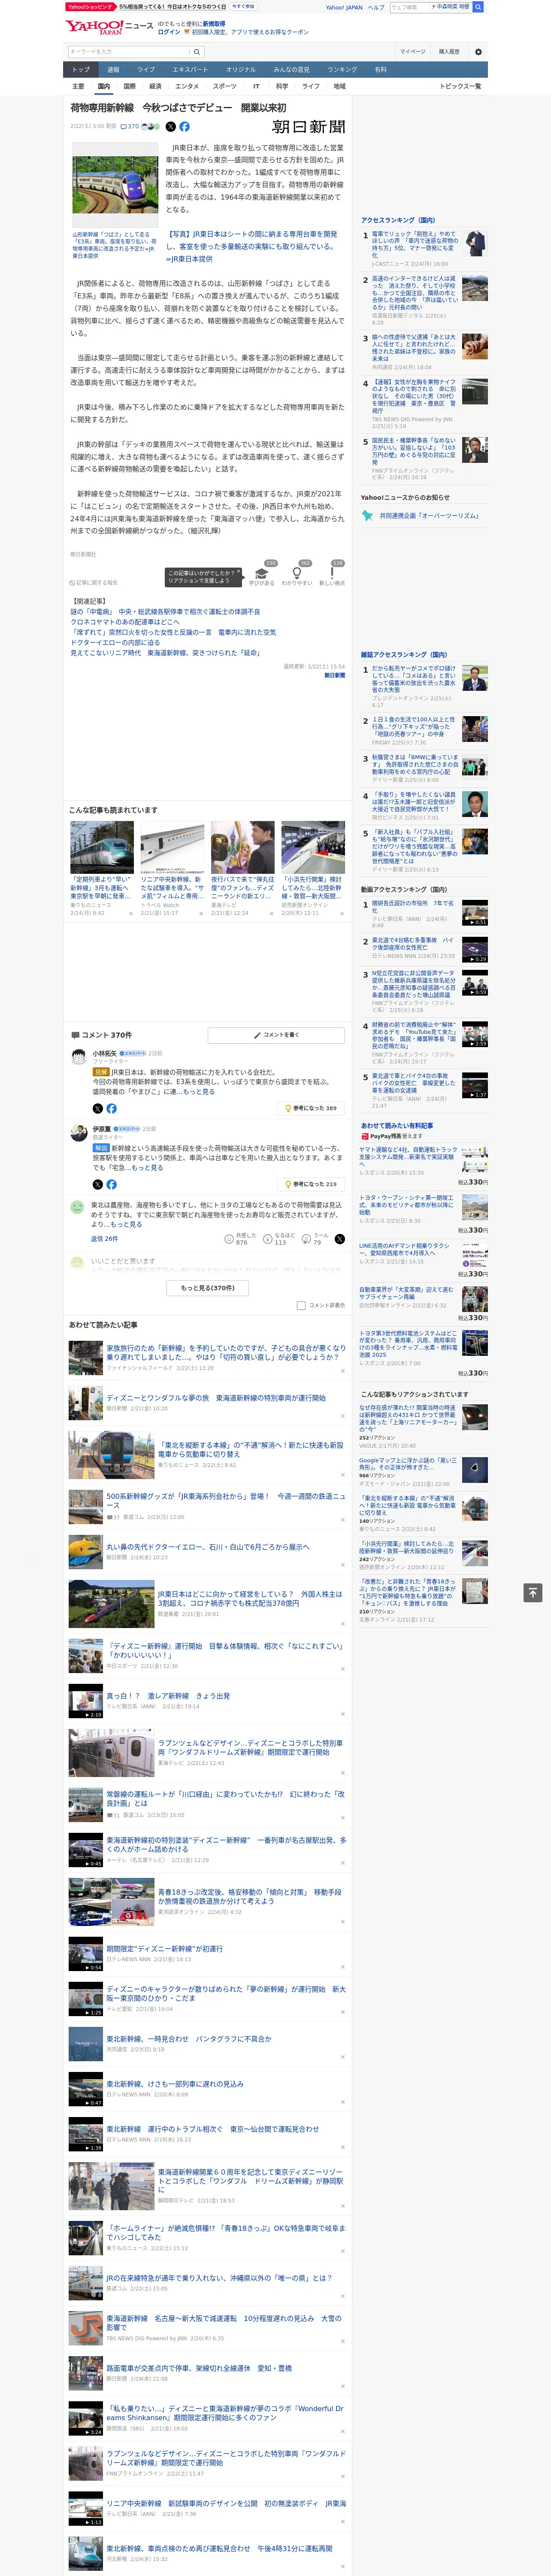Open the 500系新幹線グッズ article link

coord(226,1500)
